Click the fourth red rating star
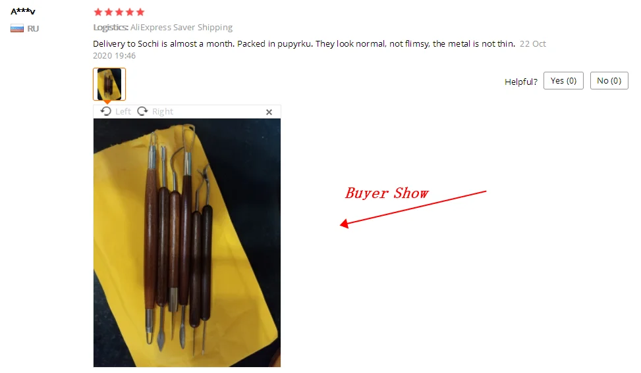The image size is (641, 373). [130, 12]
